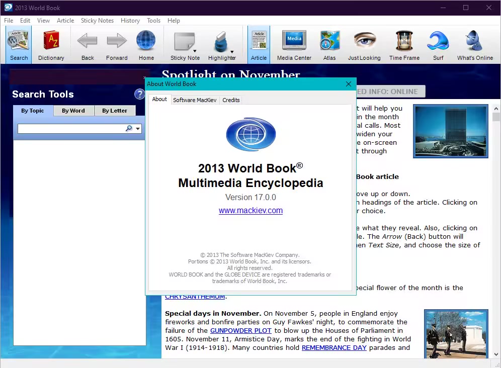Launch the Atlas viewer

pos(329,45)
